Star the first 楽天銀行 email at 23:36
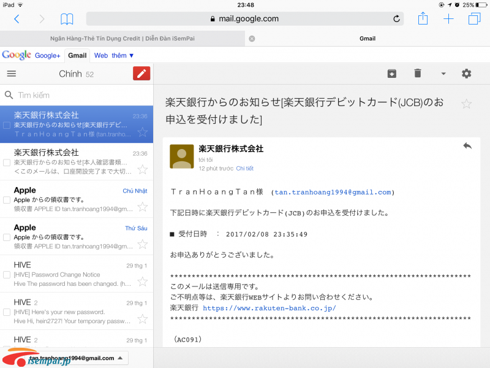The width and height of the screenshot is (490, 368). [143, 132]
